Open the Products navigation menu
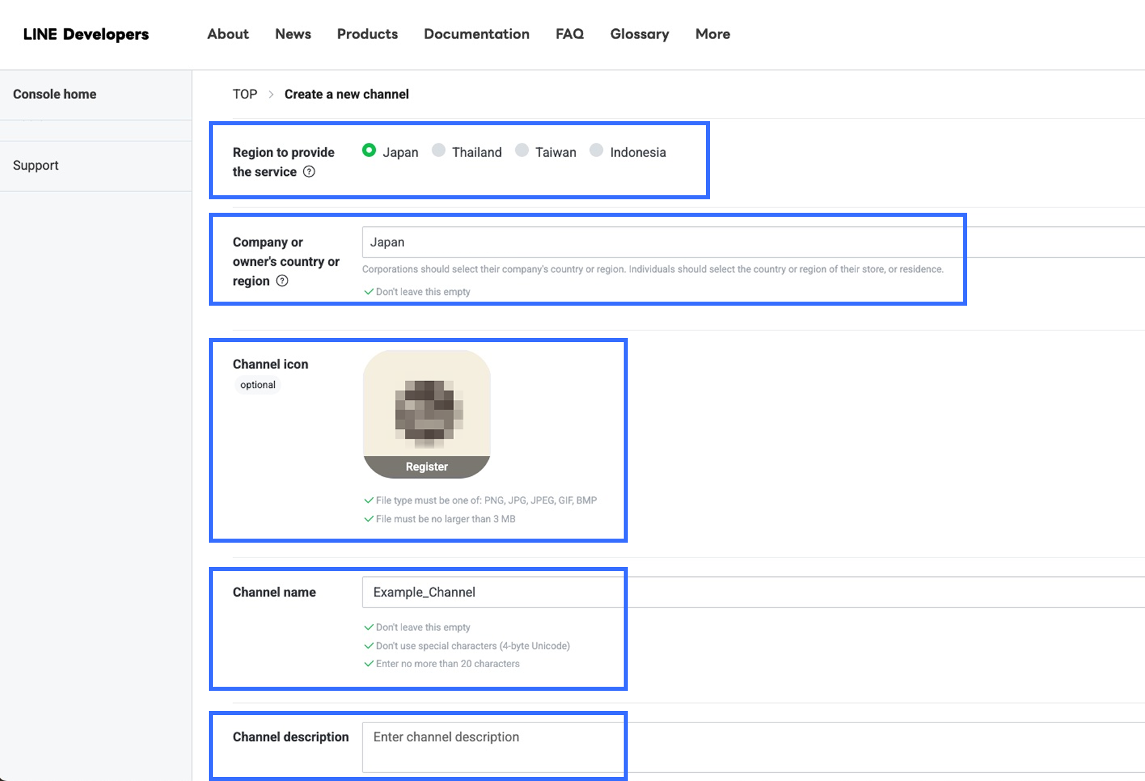1145x781 pixels. coord(367,34)
